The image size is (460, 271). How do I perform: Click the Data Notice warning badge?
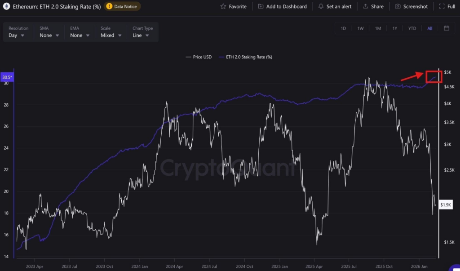coord(122,6)
